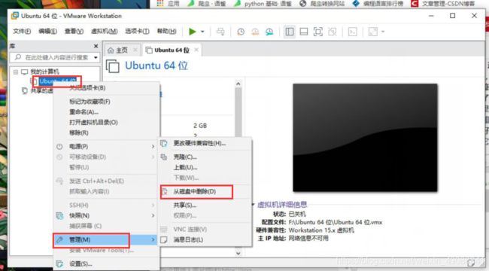Viewport: 489px width, 271px height.
Task: Close the library panel with its X
Action: click(x=96, y=46)
